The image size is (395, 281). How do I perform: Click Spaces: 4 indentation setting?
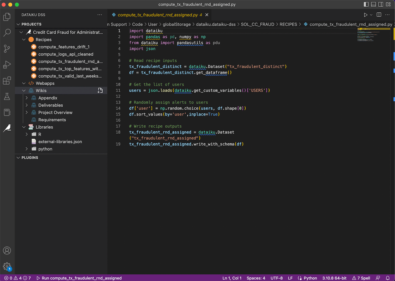click(256, 278)
